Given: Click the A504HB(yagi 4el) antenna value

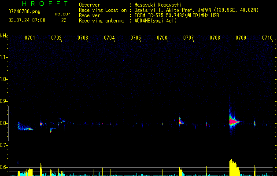Looking at the screenshot, I should point(155,21).
